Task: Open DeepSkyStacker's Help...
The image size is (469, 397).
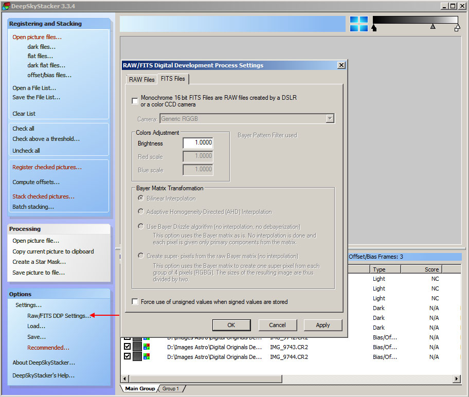Action: [43, 375]
